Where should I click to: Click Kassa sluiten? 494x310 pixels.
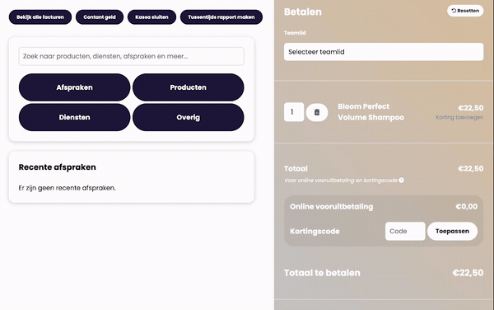click(151, 17)
